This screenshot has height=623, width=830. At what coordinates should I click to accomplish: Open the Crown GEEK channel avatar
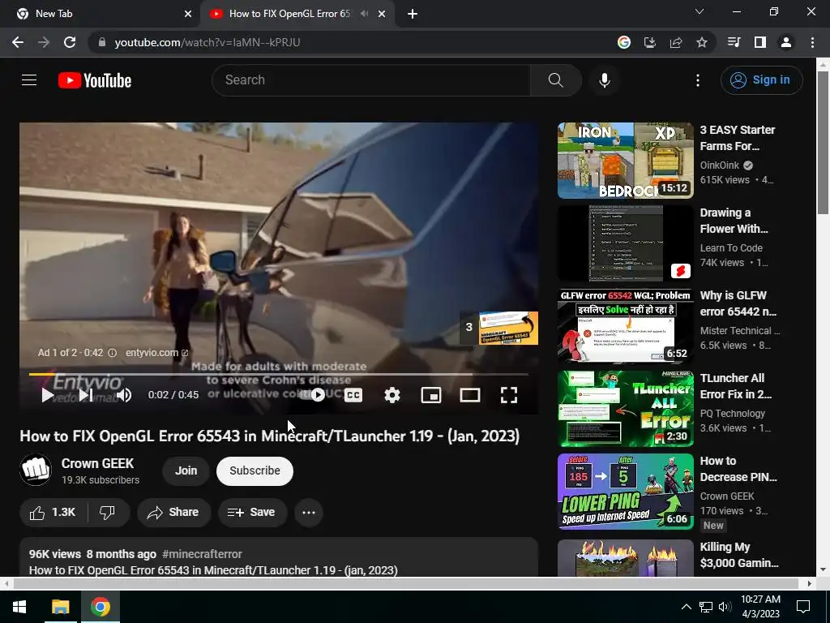[x=36, y=470]
